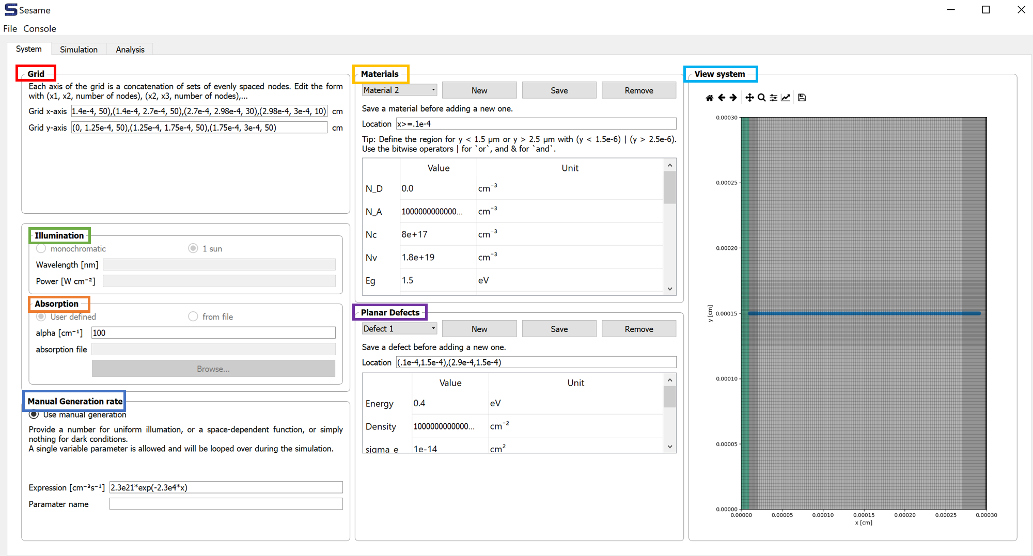
Task: Click Save in the Materials section
Action: pos(559,90)
